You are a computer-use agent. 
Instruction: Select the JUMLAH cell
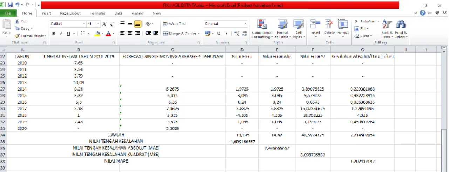116,135
